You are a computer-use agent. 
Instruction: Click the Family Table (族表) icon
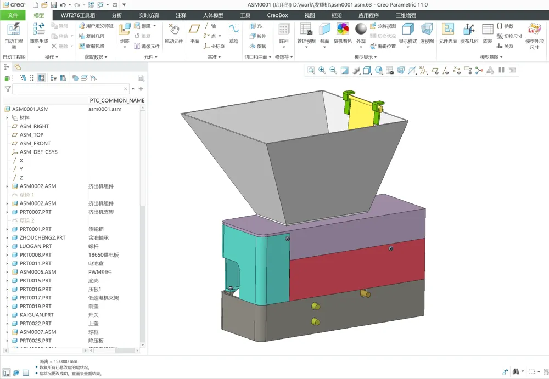(x=488, y=29)
